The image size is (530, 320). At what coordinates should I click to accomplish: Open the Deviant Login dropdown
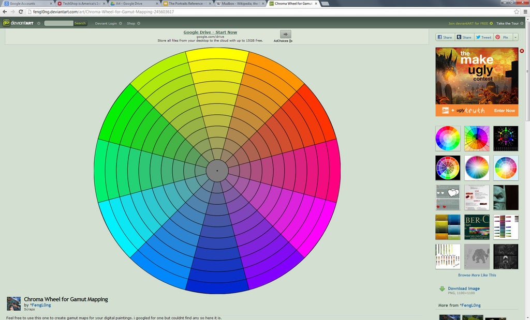click(108, 23)
